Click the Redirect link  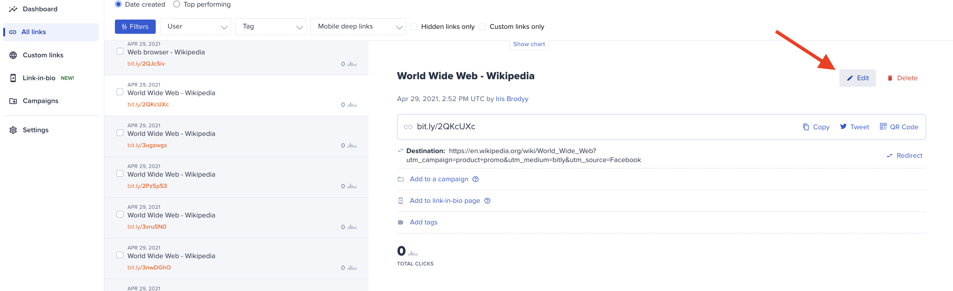pos(909,156)
